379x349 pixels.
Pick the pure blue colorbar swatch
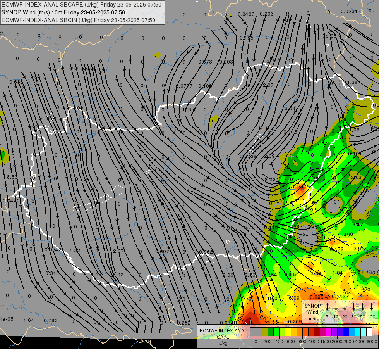pyautogui.click(x=346, y=332)
